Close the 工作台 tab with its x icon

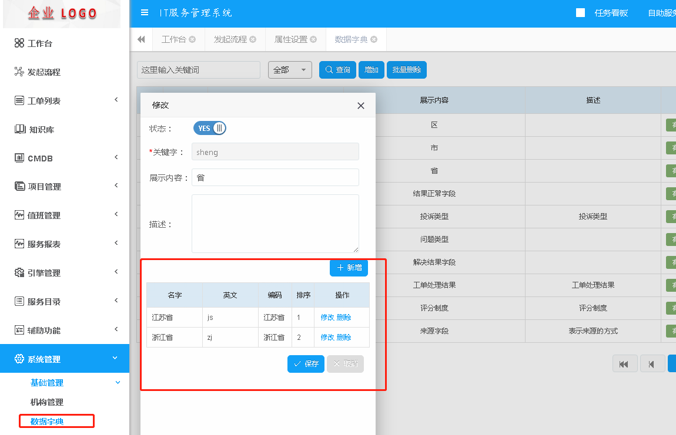coord(192,39)
